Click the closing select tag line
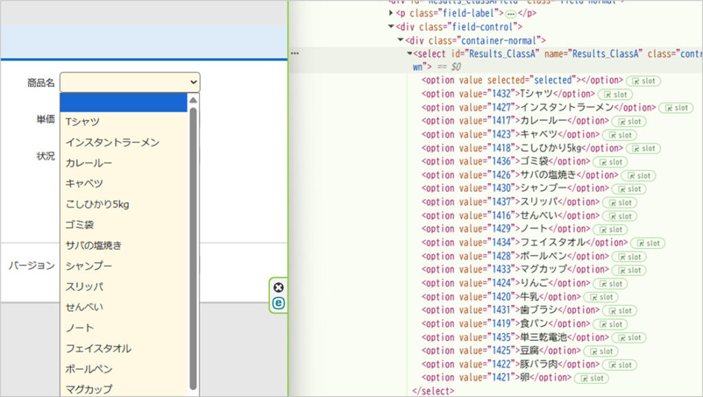The height and width of the screenshot is (397, 703). point(433,392)
